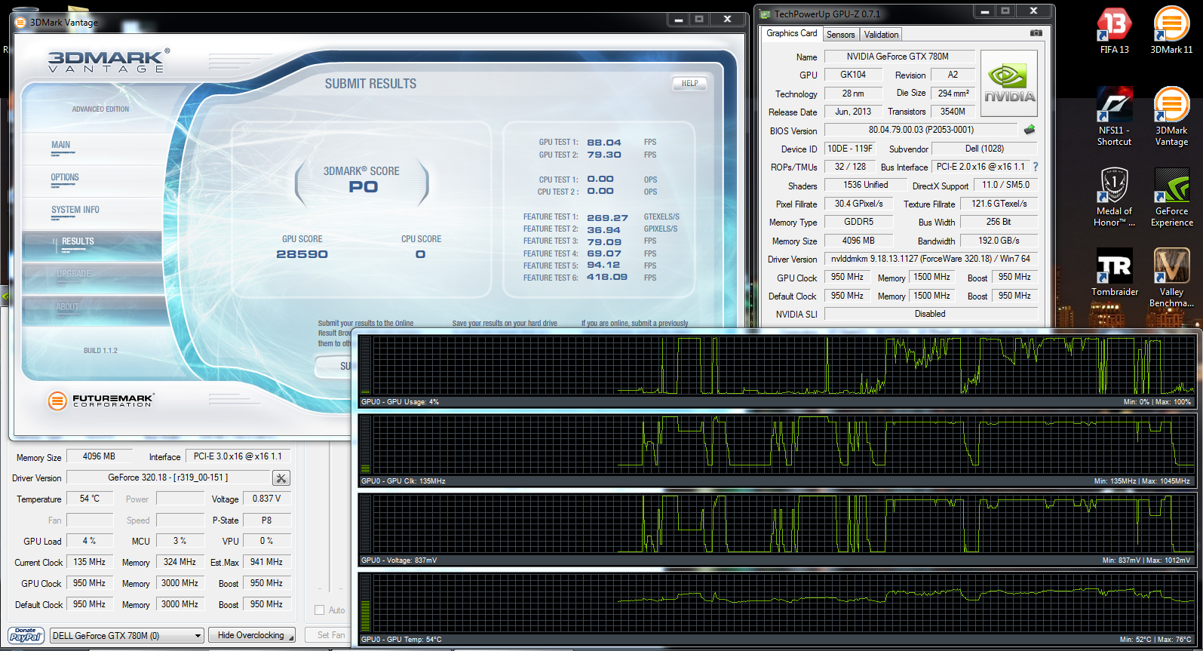Click the driver version tools icon button
This screenshot has height=651, width=1203.
point(281,478)
